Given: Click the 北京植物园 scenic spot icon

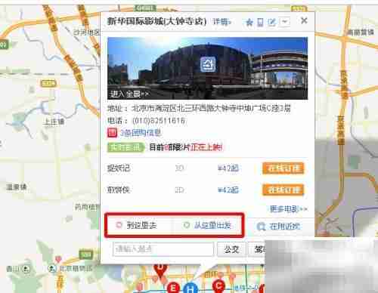Looking at the screenshot, I should [x=52, y=269].
